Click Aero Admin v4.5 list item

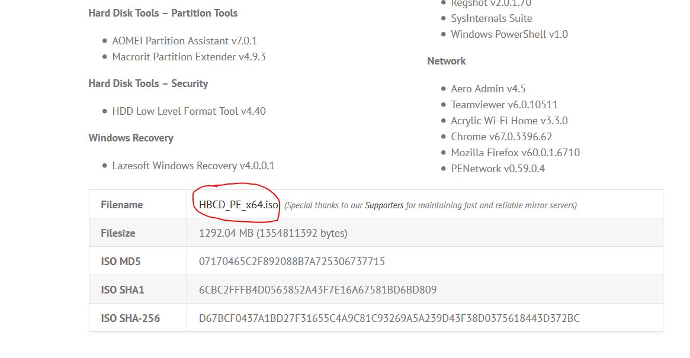[488, 89]
